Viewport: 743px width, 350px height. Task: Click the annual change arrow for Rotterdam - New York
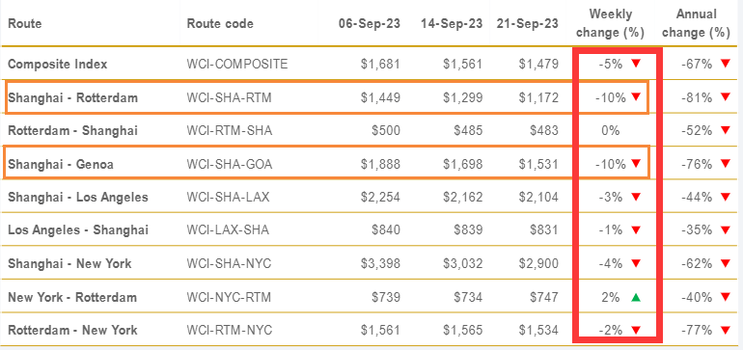tap(725, 330)
